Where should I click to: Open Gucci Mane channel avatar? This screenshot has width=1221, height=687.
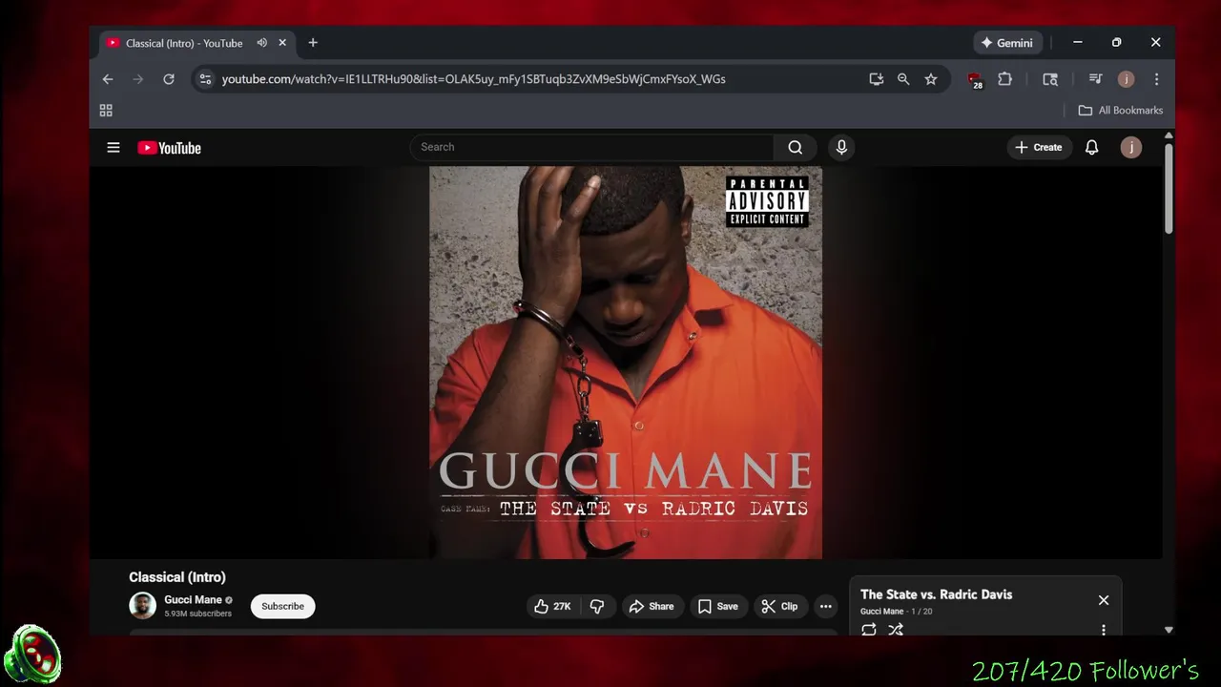click(143, 606)
